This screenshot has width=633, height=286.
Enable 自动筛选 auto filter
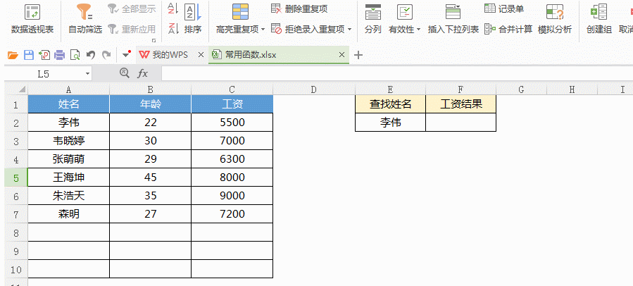(x=85, y=19)
